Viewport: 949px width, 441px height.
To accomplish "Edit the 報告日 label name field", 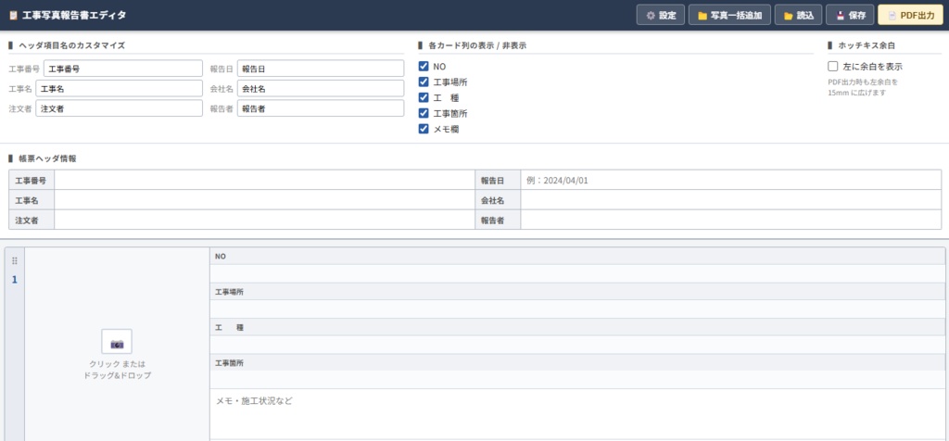I will point(321,69).
